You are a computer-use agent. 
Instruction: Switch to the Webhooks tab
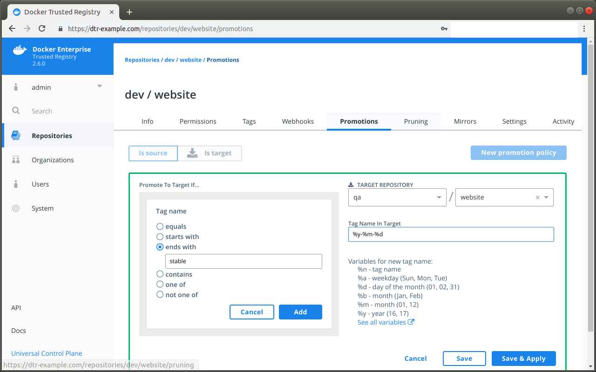tap(298, 121)
